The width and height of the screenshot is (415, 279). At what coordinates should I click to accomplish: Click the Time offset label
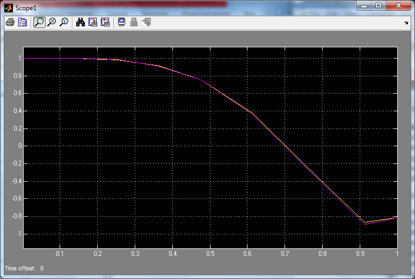(x=20, y=268)
